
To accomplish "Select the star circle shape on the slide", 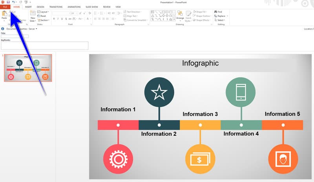I will click(159, 92).
